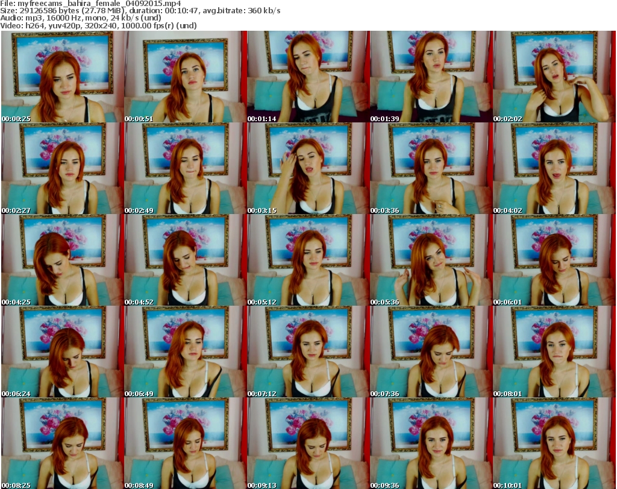Click the frame timestamped 00:04:52
Viewport: 617px width, 489px height.
[186, 260]
